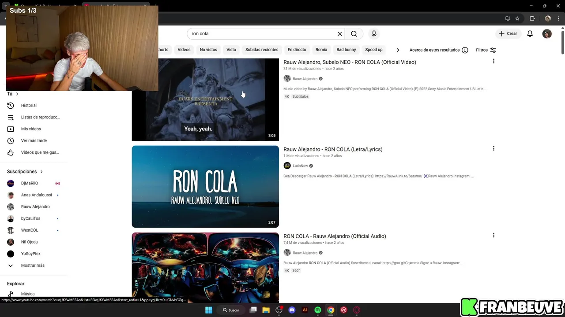Expand the Tú section chevron
The image size is (565, 317).
(17, 94)
